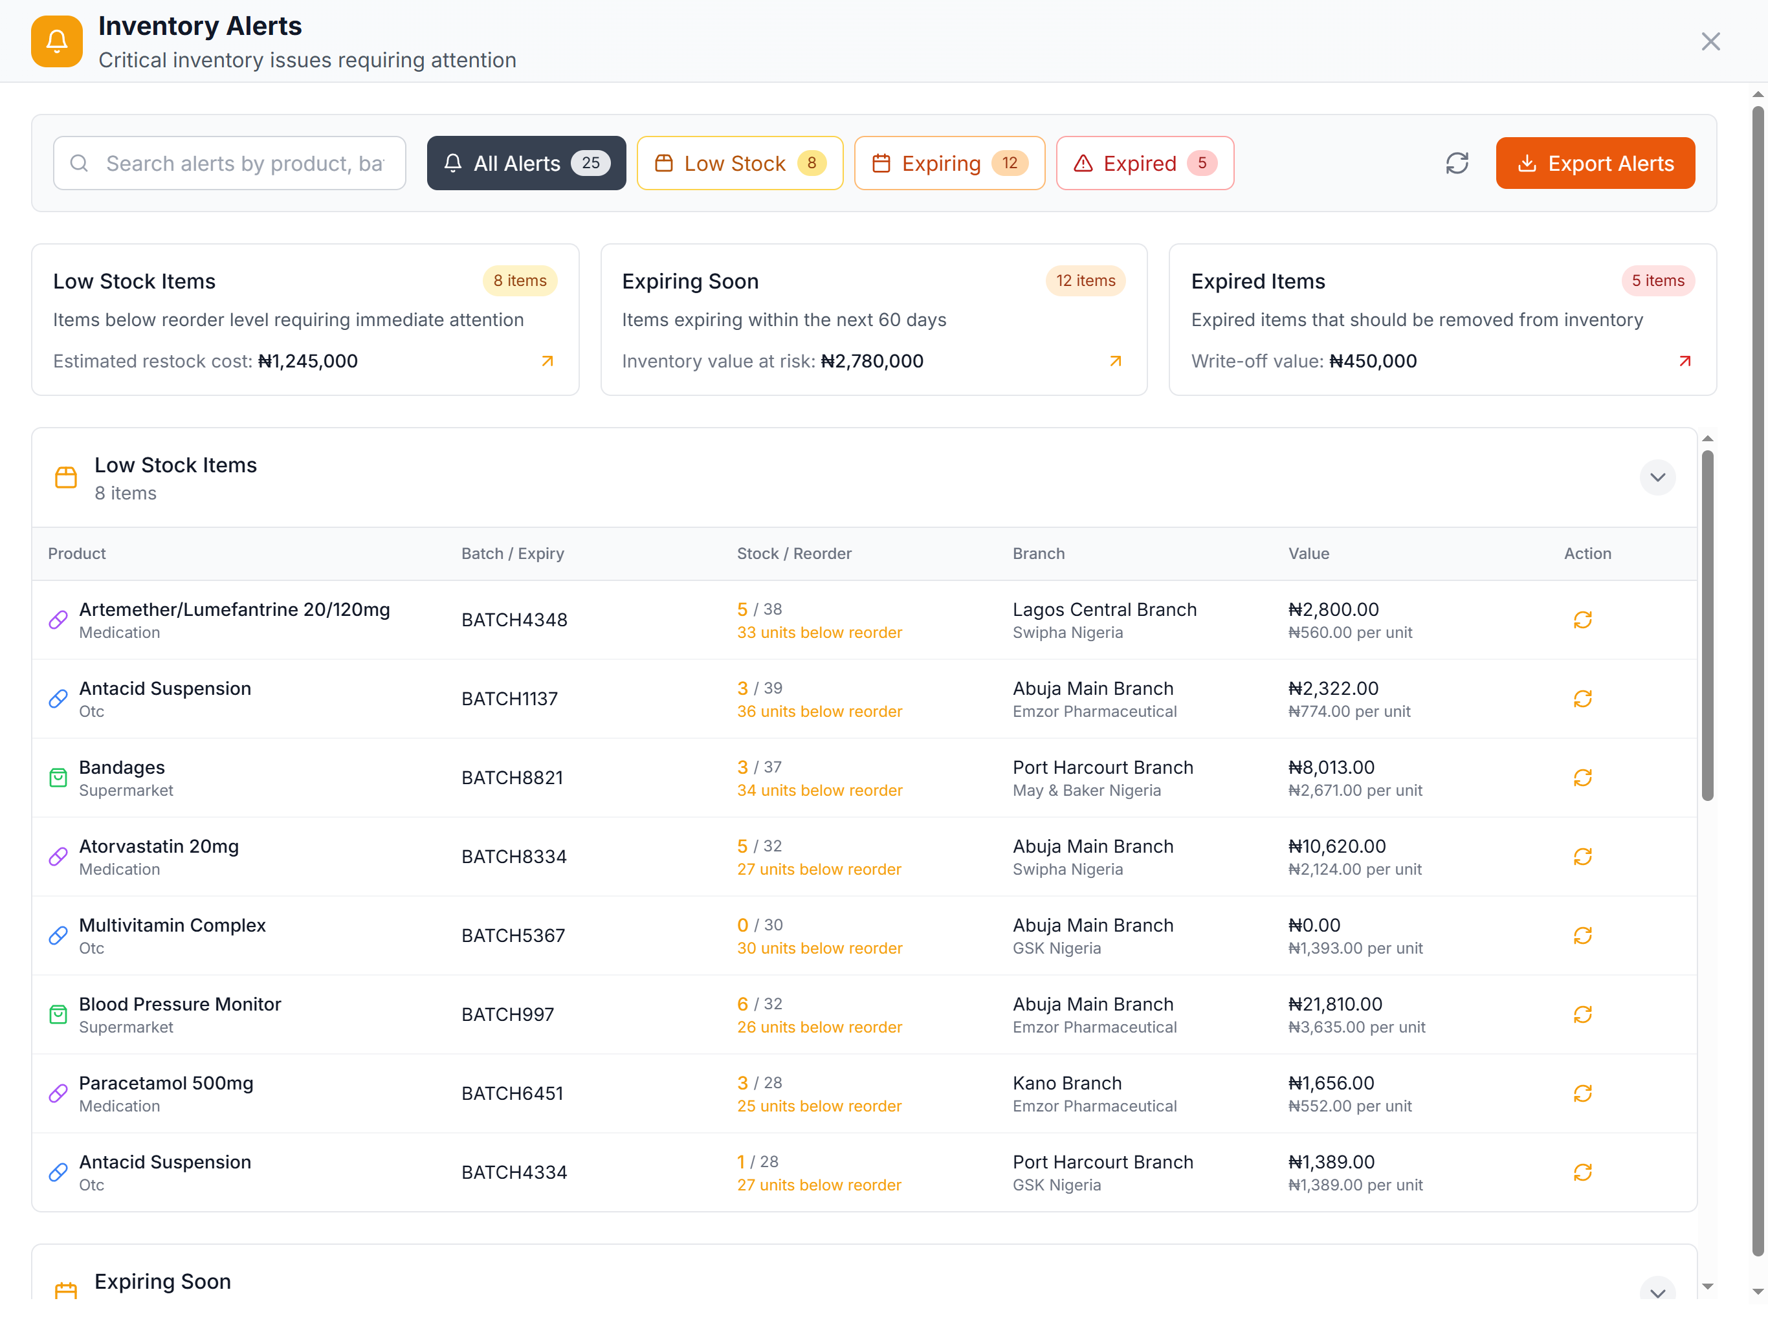Screen dimensions: 1768x1325
Task: Filter by Expiring alerts tab
Action: (949, 163)
